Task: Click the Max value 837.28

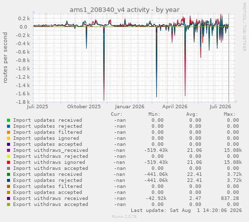Action: [x=230, y=198]
